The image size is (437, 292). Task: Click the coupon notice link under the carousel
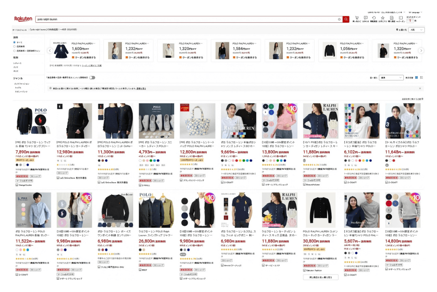(x=92, y=66)
